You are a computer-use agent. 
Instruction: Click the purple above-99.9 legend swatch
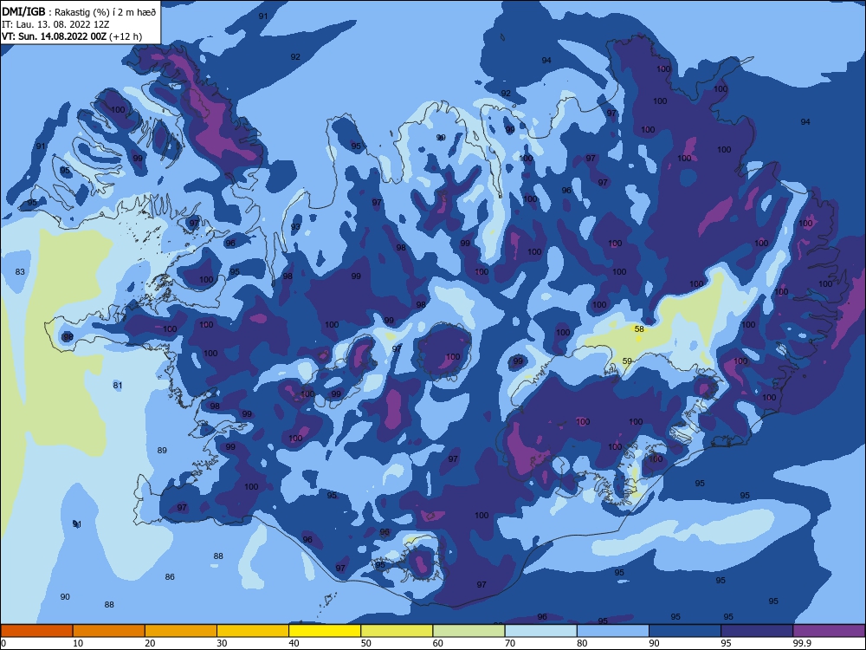pyautogui.click(x=829, y=631)
